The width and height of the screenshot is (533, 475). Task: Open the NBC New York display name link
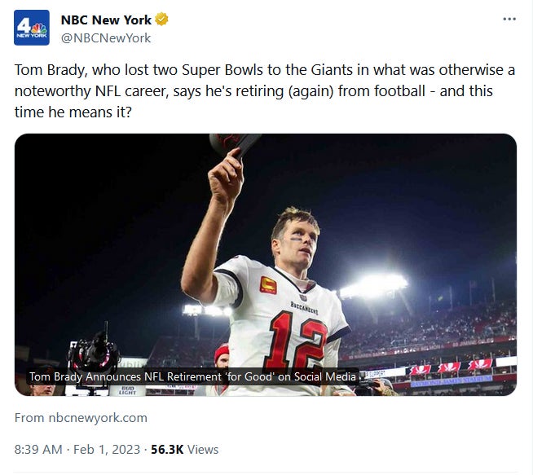coord(106,20)
